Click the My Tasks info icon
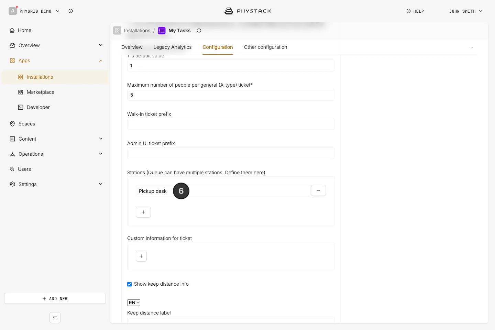Image resolution: width=495 pixels, height=330 pixels. pos(199,31)
